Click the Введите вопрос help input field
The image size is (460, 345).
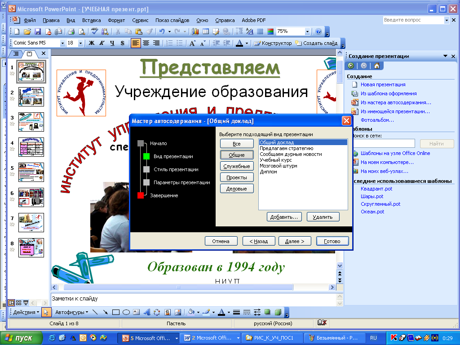pos(413,20)
